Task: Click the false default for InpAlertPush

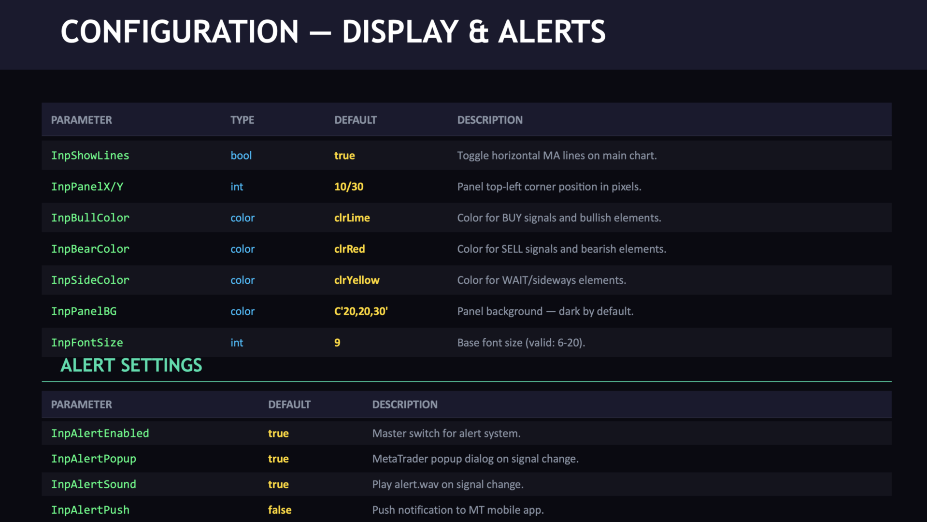Action: [280, 510]
